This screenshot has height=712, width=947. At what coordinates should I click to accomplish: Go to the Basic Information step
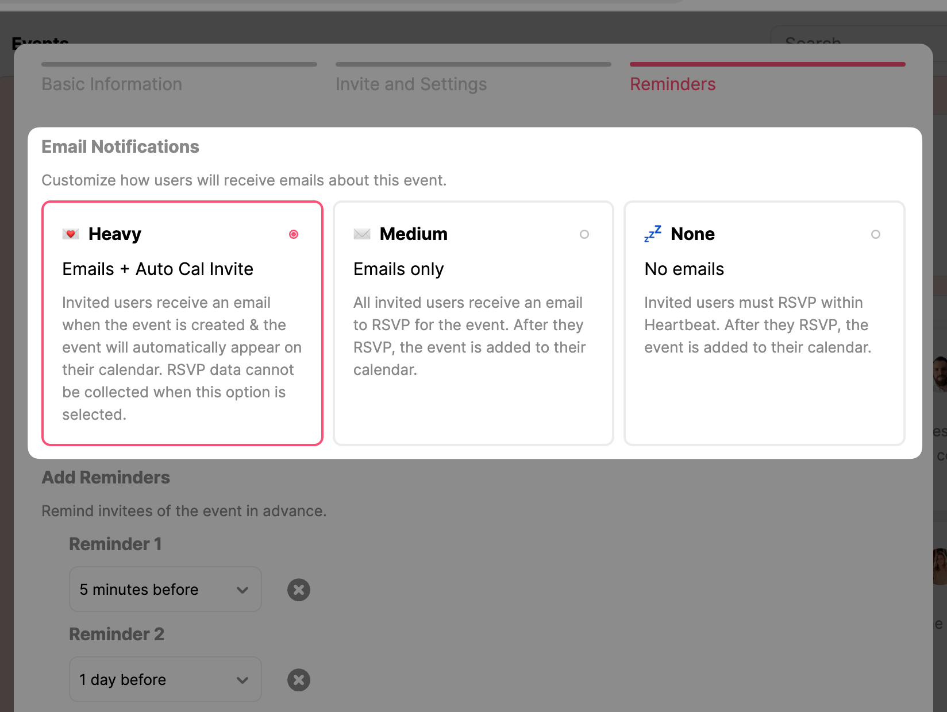pos(112,84)
